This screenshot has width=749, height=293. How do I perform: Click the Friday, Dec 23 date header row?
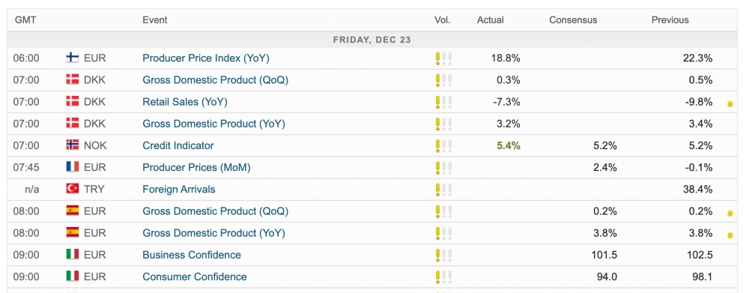[372, 40]
